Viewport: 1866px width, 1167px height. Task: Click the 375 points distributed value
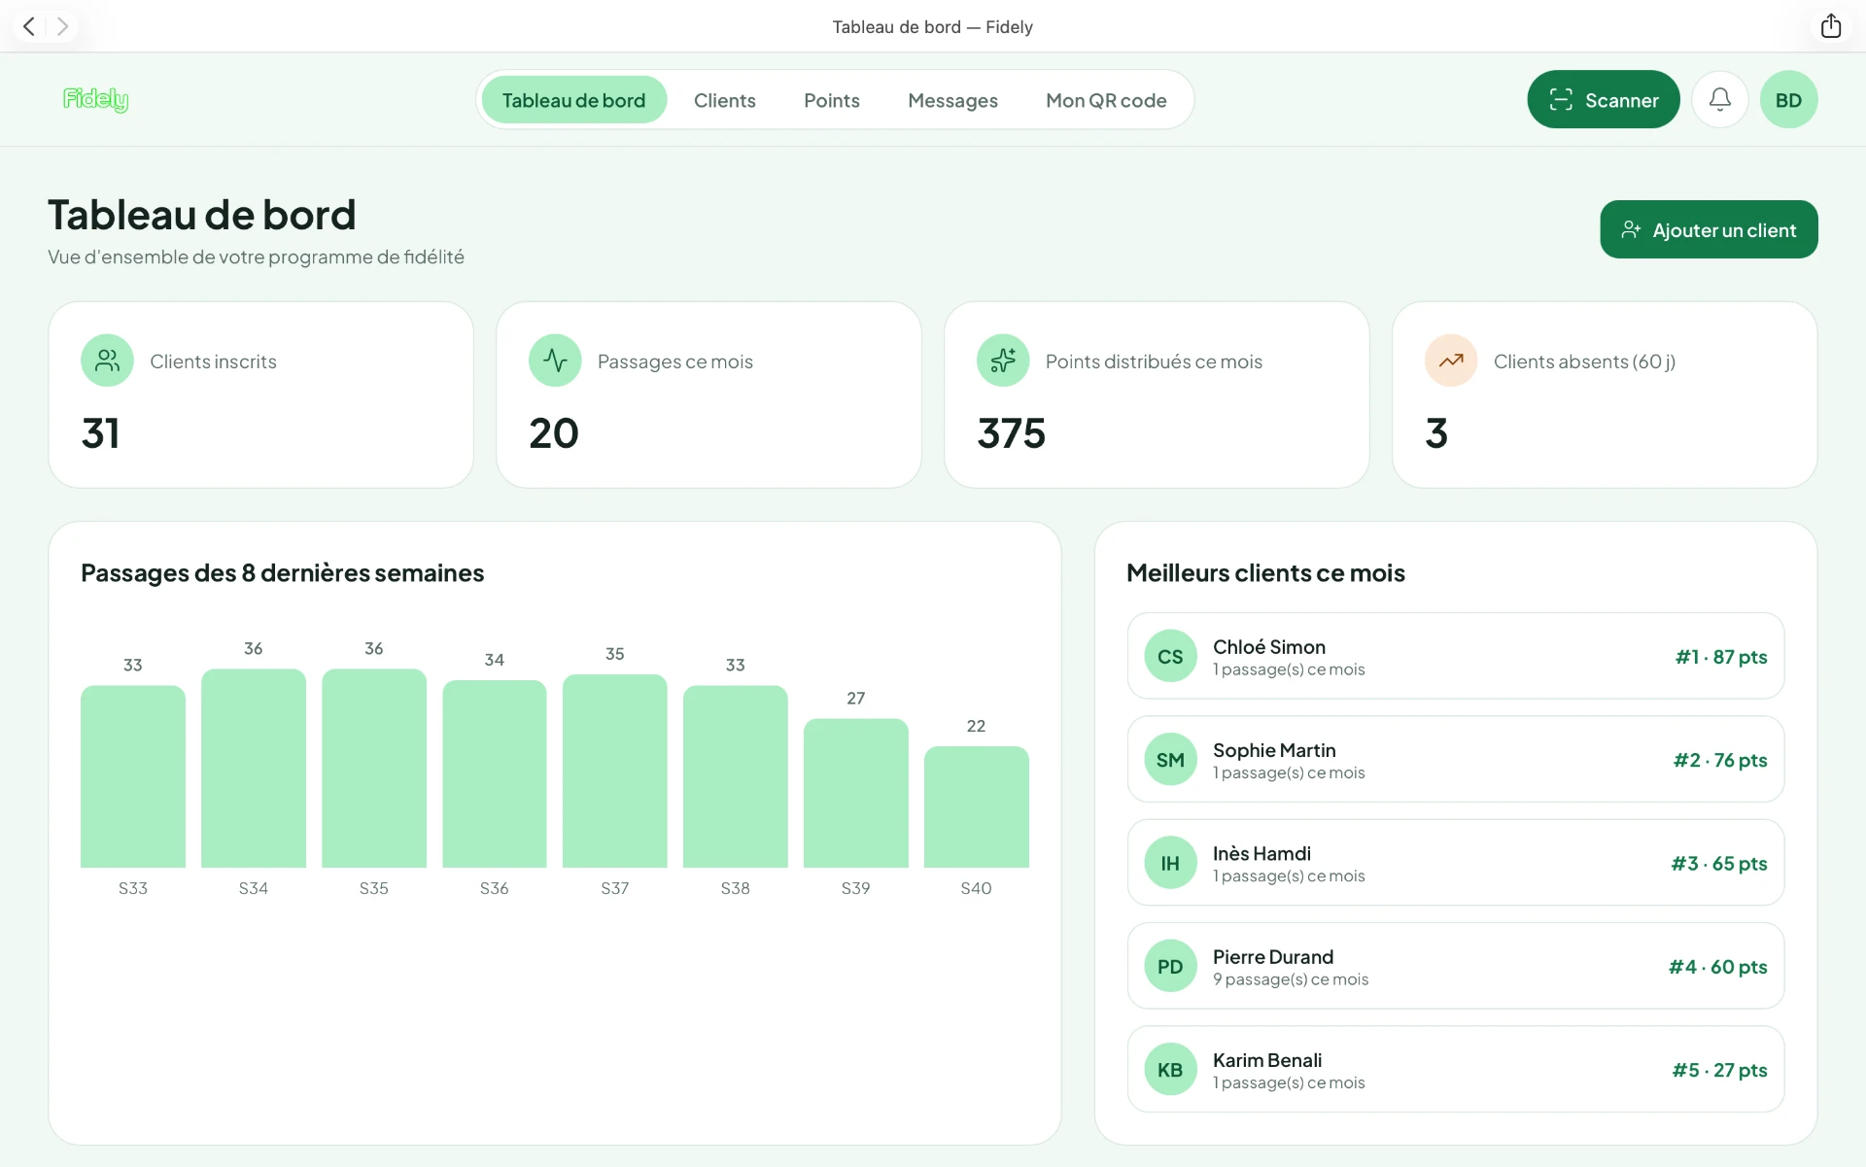coord(1011,433)
